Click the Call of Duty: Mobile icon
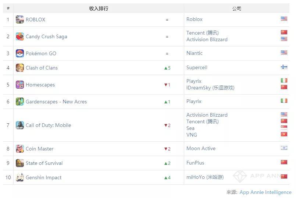This screenshot has width=296, height=198. tap(20, 125)
